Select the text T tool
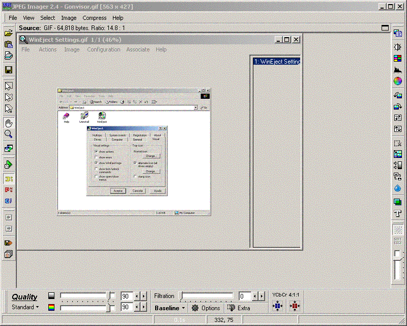Screen dimensions: 407x326 (398, 213)
